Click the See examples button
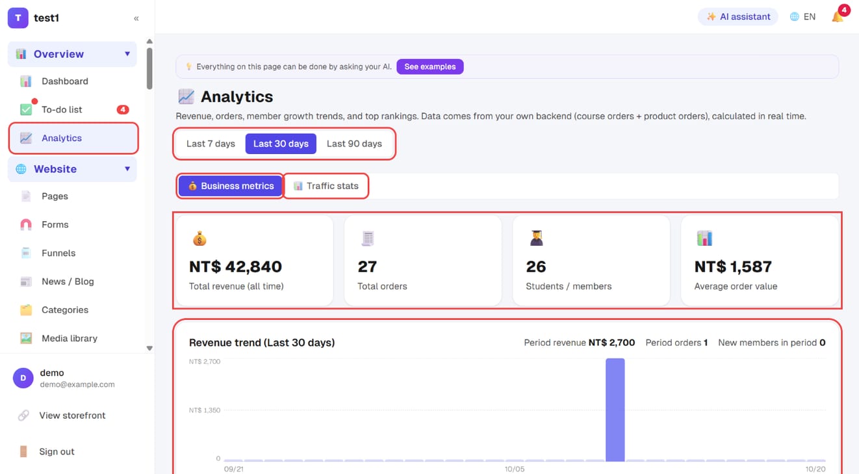 (x=430, y=66)
